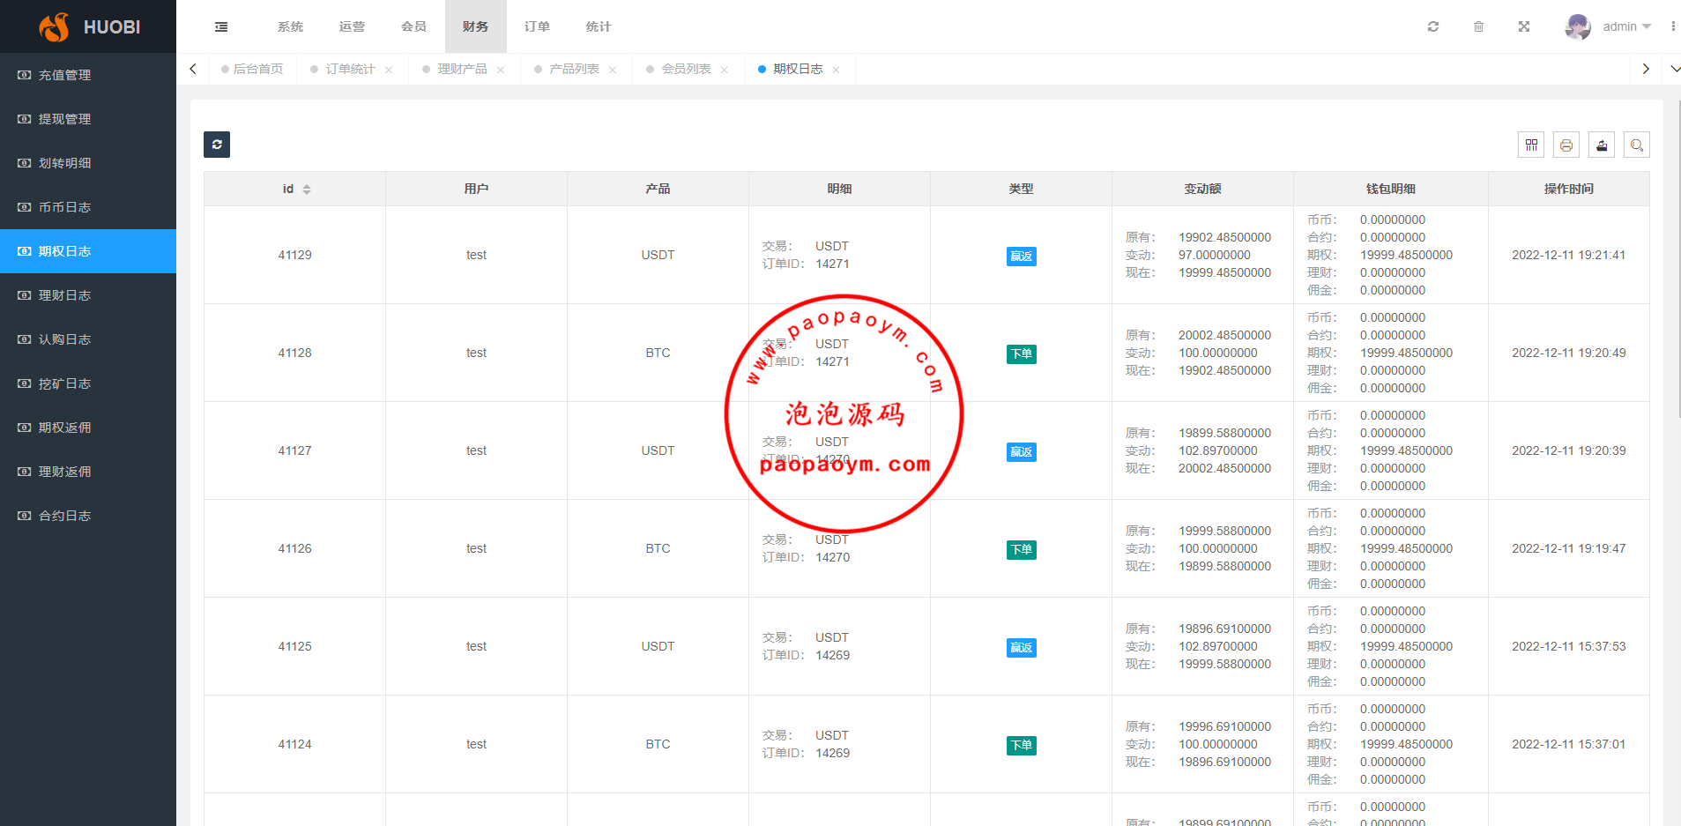
Task: Expand the tab options dropdown chevron
Action: pyautogui.click(x=1675, y=69)
